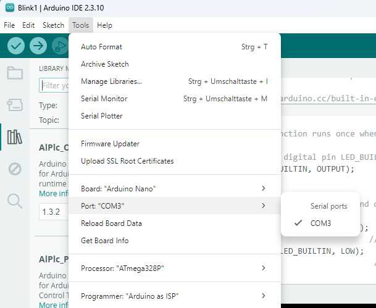Choose Reload Board Data menu entry
This screenshot has height=308, width=376.
point(175,223)
